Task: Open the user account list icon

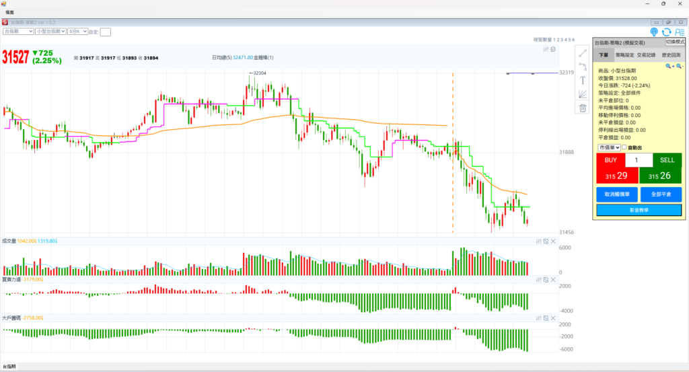Action: pos(679,32)
